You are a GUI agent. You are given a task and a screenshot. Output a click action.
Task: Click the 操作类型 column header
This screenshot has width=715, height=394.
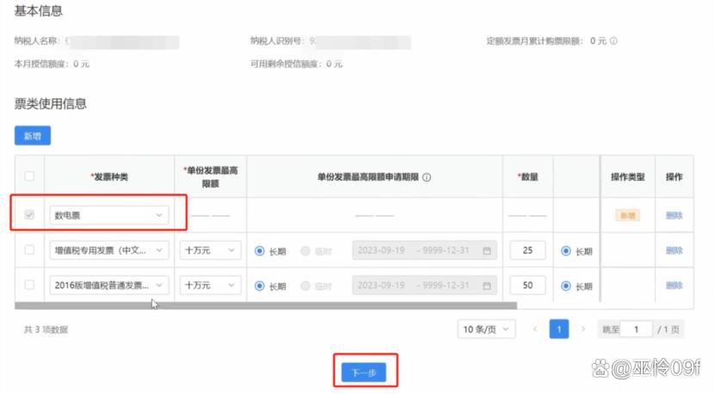click(x=627, y=177)
